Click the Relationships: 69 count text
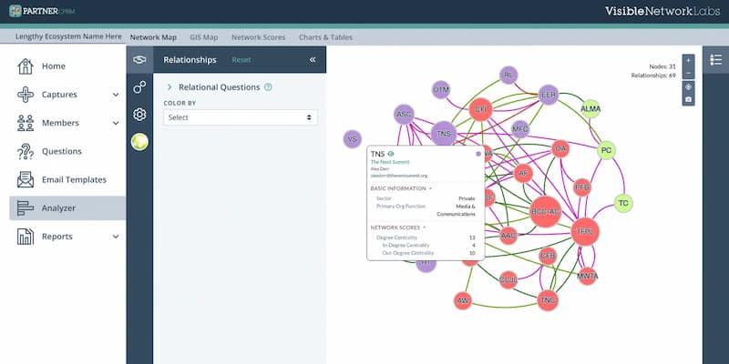729x364 pixels. [653, 76]
